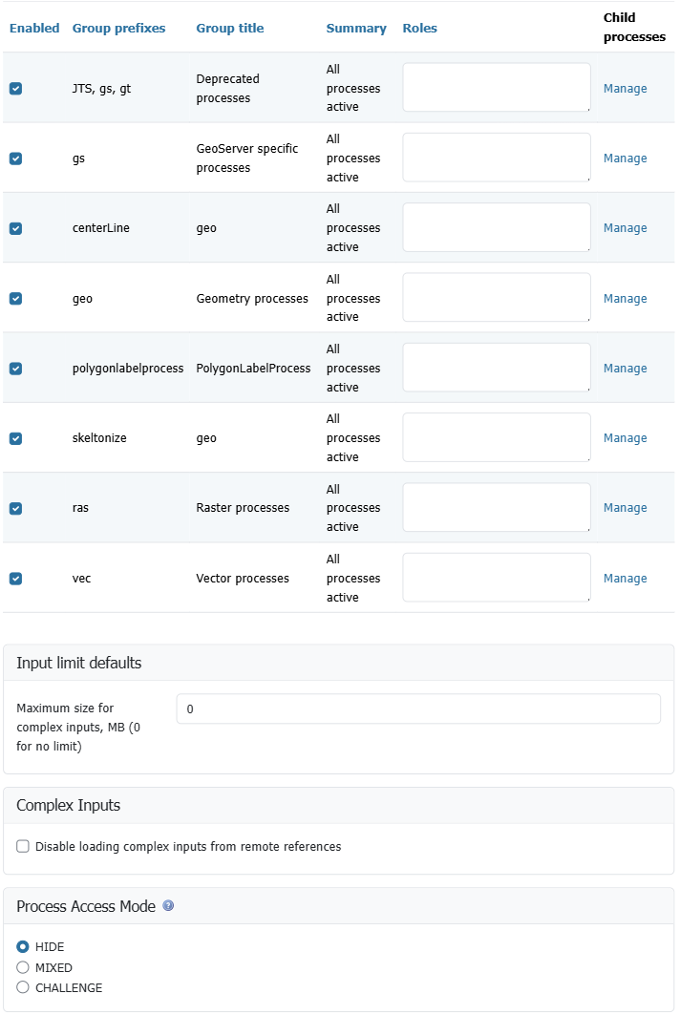
Task: Toggle the Raster processes enabled checkbox
Action: coord(15,508)
